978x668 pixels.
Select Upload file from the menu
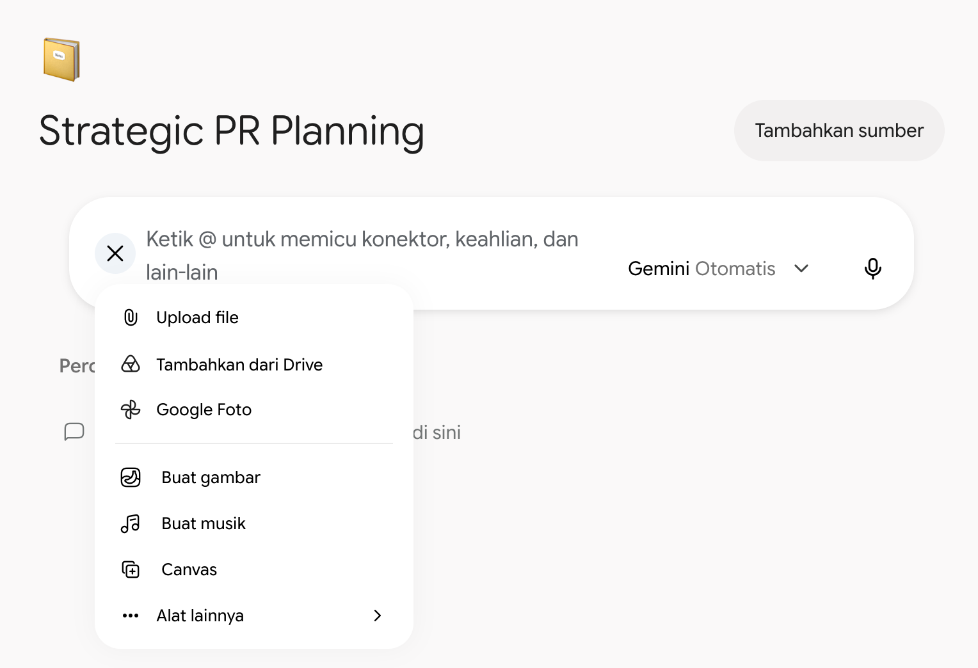click(x=254, y=317)
